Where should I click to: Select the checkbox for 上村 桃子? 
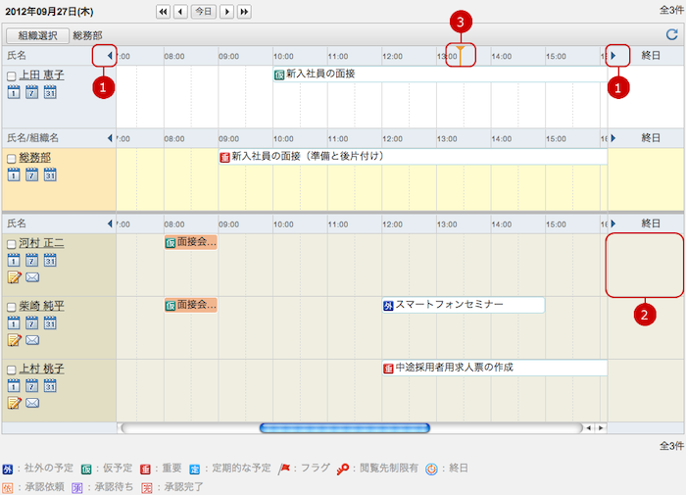(12, 370)
